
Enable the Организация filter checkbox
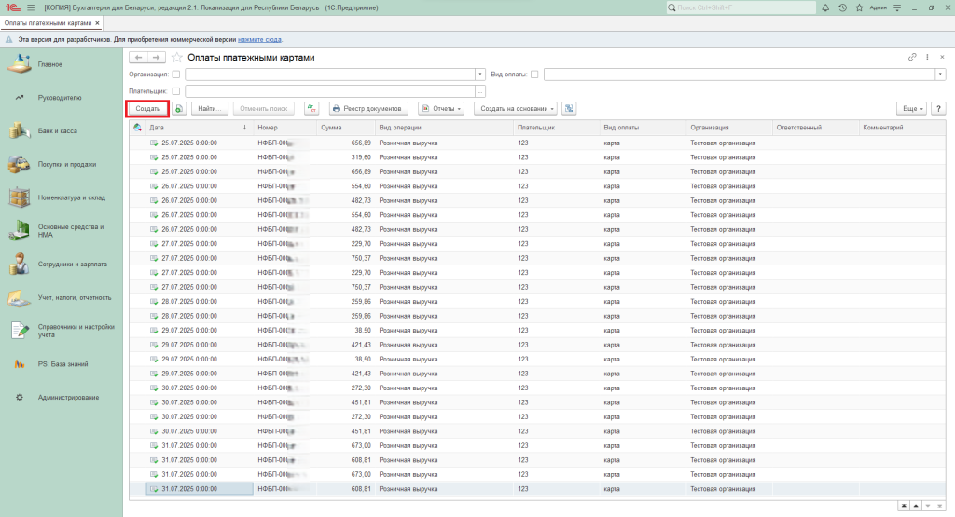(176, 74)
